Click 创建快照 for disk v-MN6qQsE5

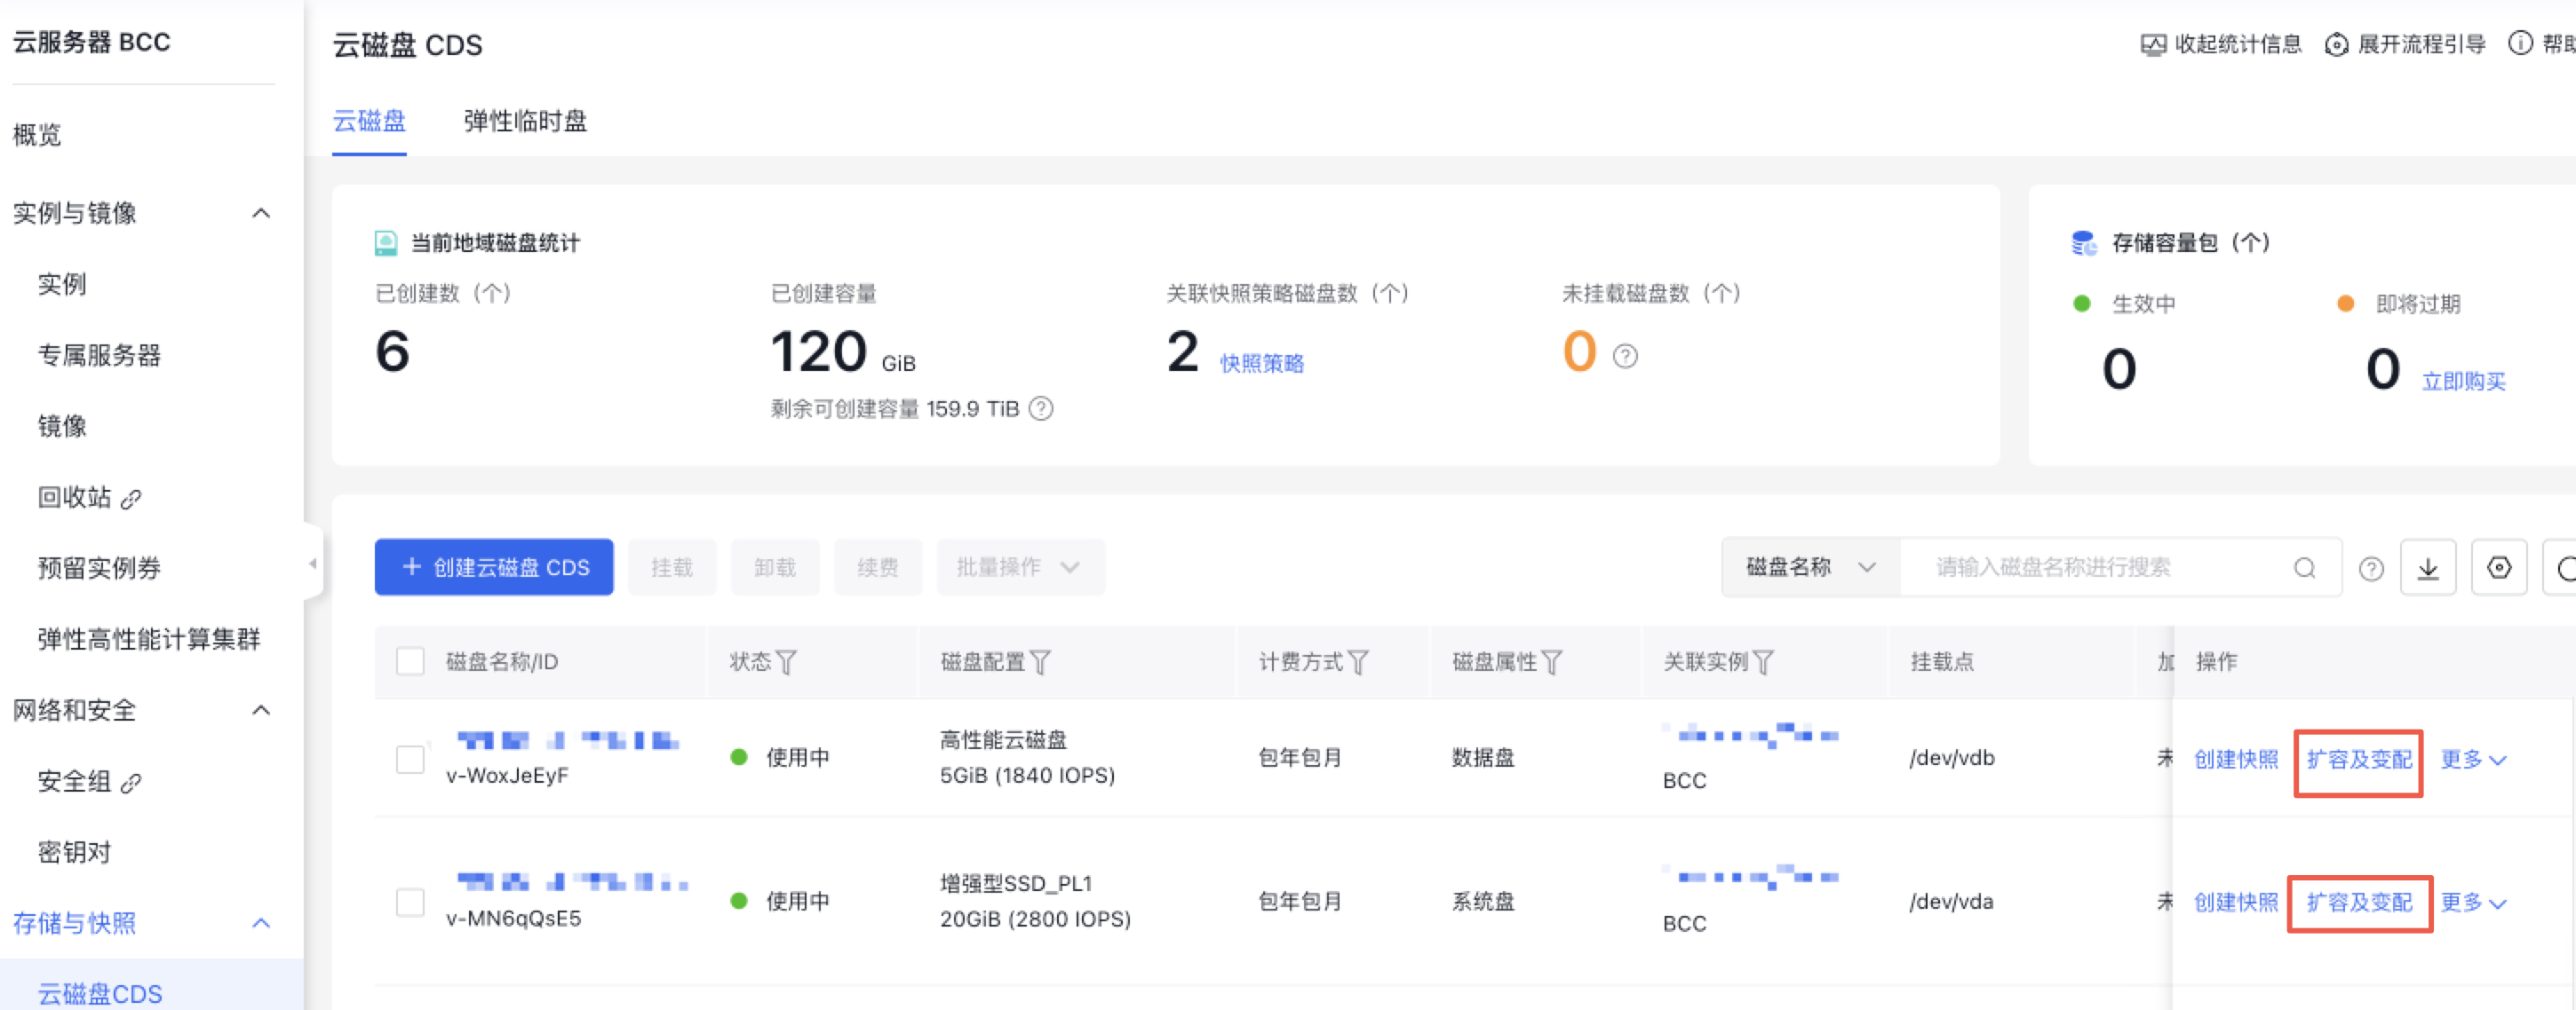pos(2236,903)
